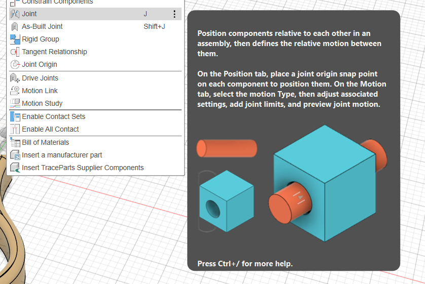Image resolution: width=425 pixels, height=284 pixels.
Task: Click the Joint tool icon
Action: coord(15,14)
